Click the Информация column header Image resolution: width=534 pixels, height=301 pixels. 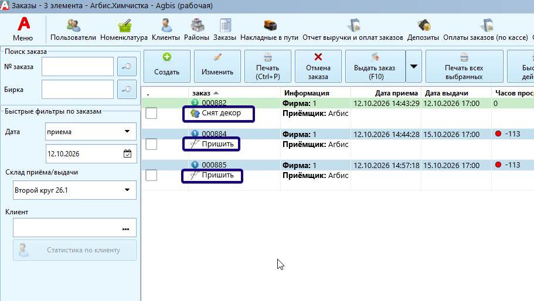point(307,93)
